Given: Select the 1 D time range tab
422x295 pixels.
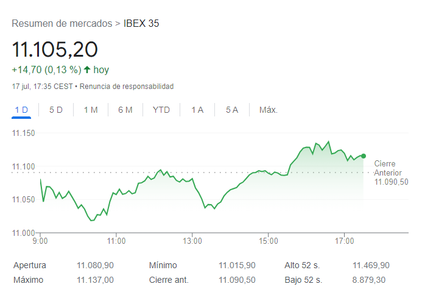Looking at the screenshot, I should (x=21, y=110).
